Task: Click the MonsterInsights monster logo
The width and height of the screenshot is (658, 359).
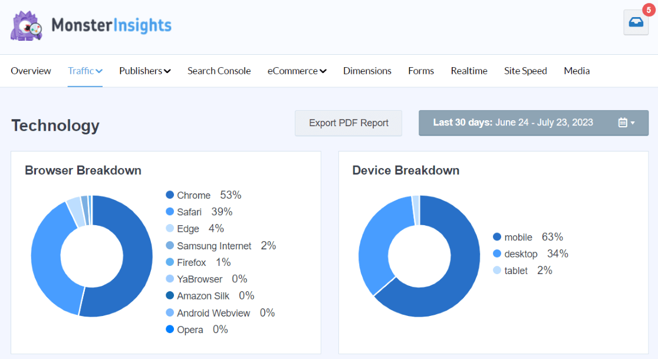Action: point(26,27)
